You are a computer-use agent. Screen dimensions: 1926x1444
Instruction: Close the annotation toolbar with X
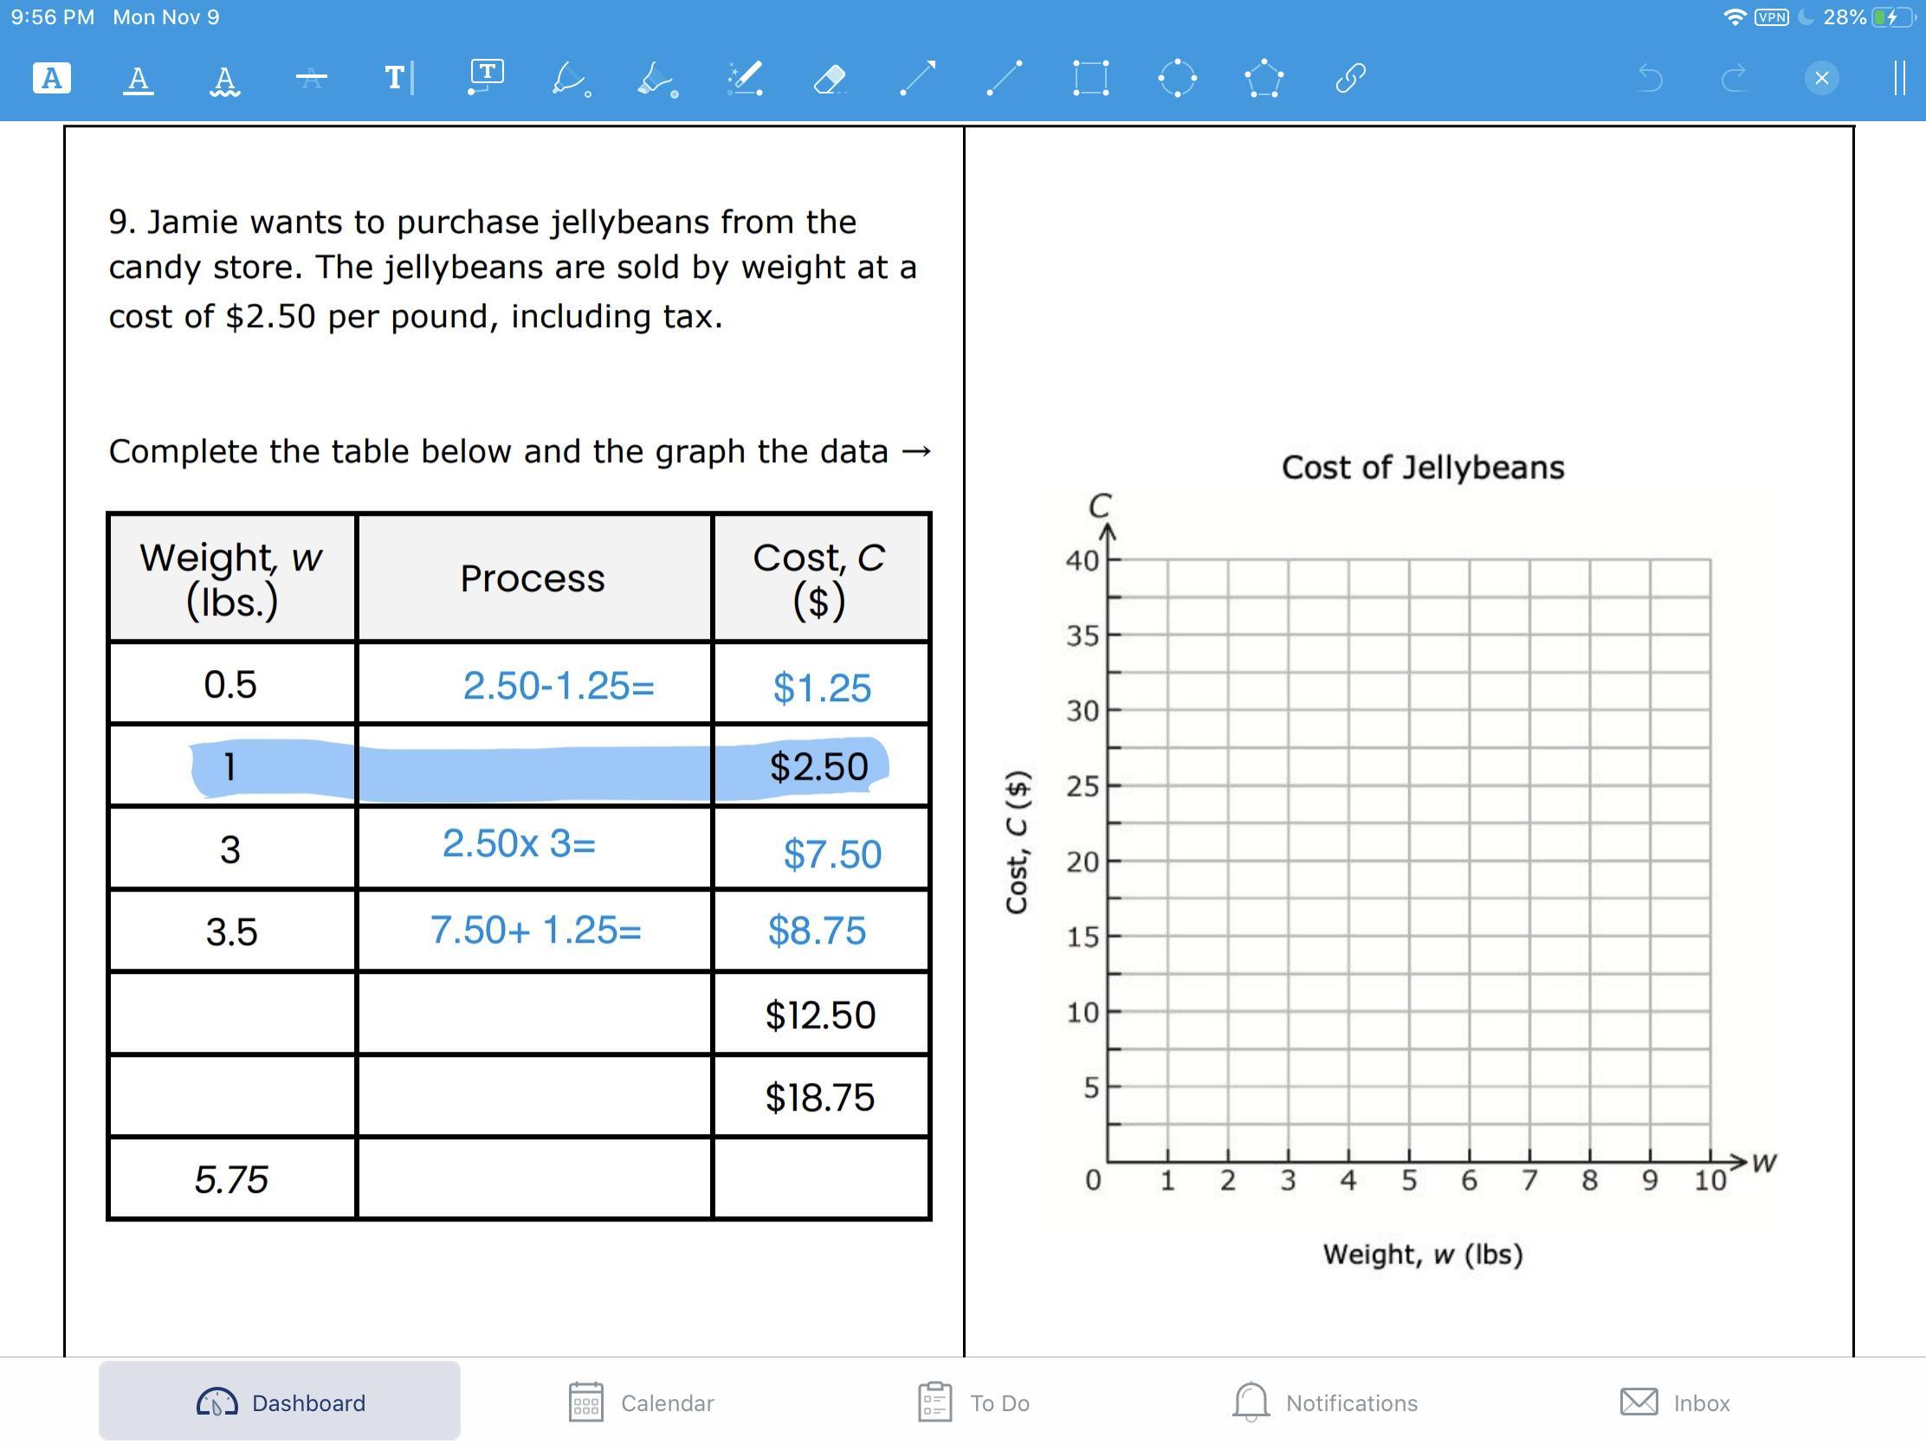pos(1820,78)
